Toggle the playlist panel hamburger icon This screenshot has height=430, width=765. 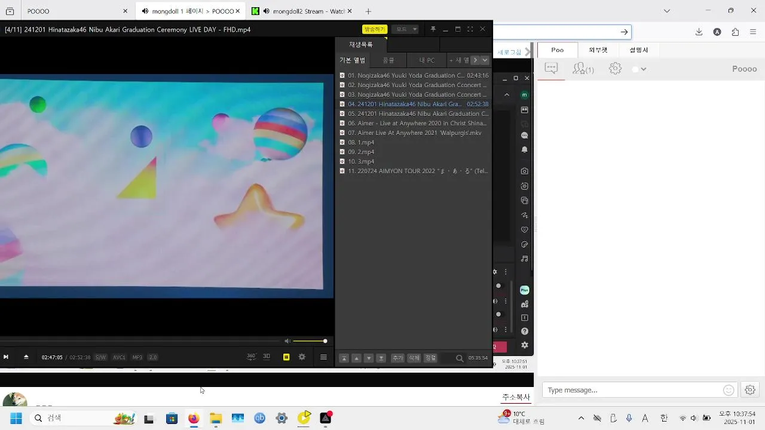click(x=323, y=357)
